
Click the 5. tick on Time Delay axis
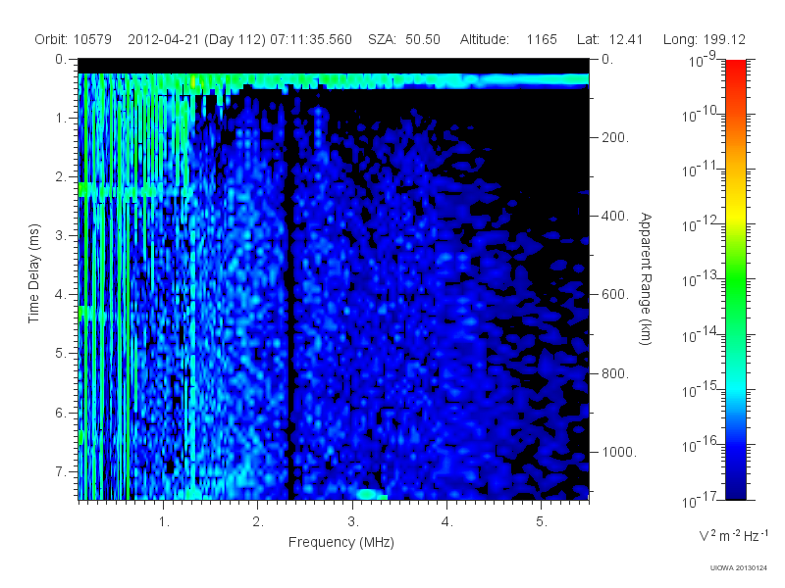pyautogui.click(x=61, y=354)
